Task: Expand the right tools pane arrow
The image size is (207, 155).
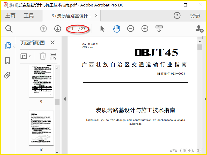Action: tap(205, 99)
